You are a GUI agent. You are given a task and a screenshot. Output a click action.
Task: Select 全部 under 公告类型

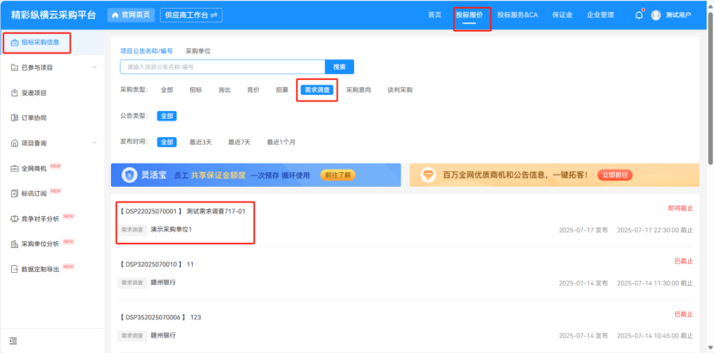pos(167,116)
